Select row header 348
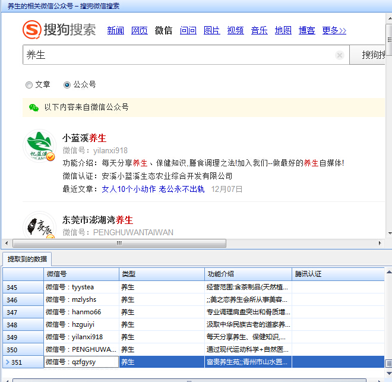 coord(23,325)
